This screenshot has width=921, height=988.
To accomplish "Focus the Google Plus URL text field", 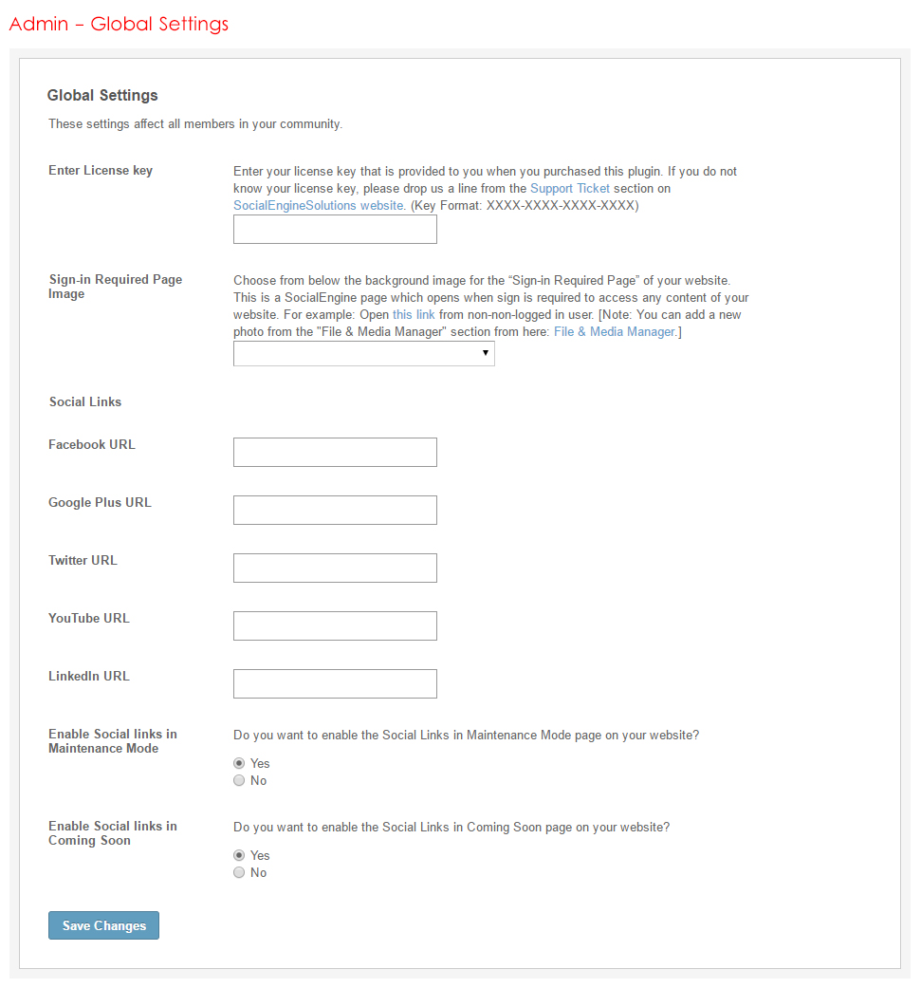I will 335,511.
